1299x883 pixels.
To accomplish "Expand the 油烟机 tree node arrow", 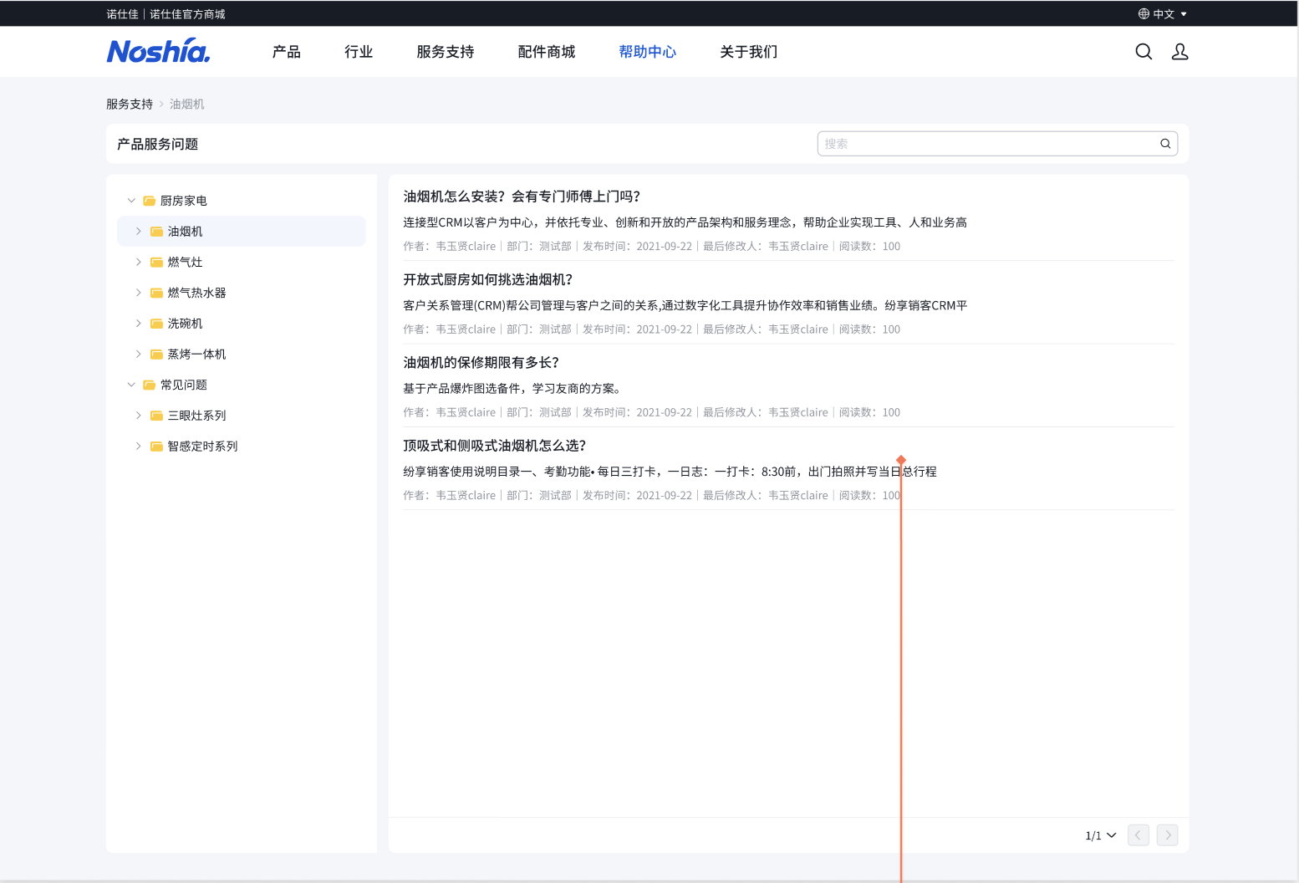I will 139,232.
